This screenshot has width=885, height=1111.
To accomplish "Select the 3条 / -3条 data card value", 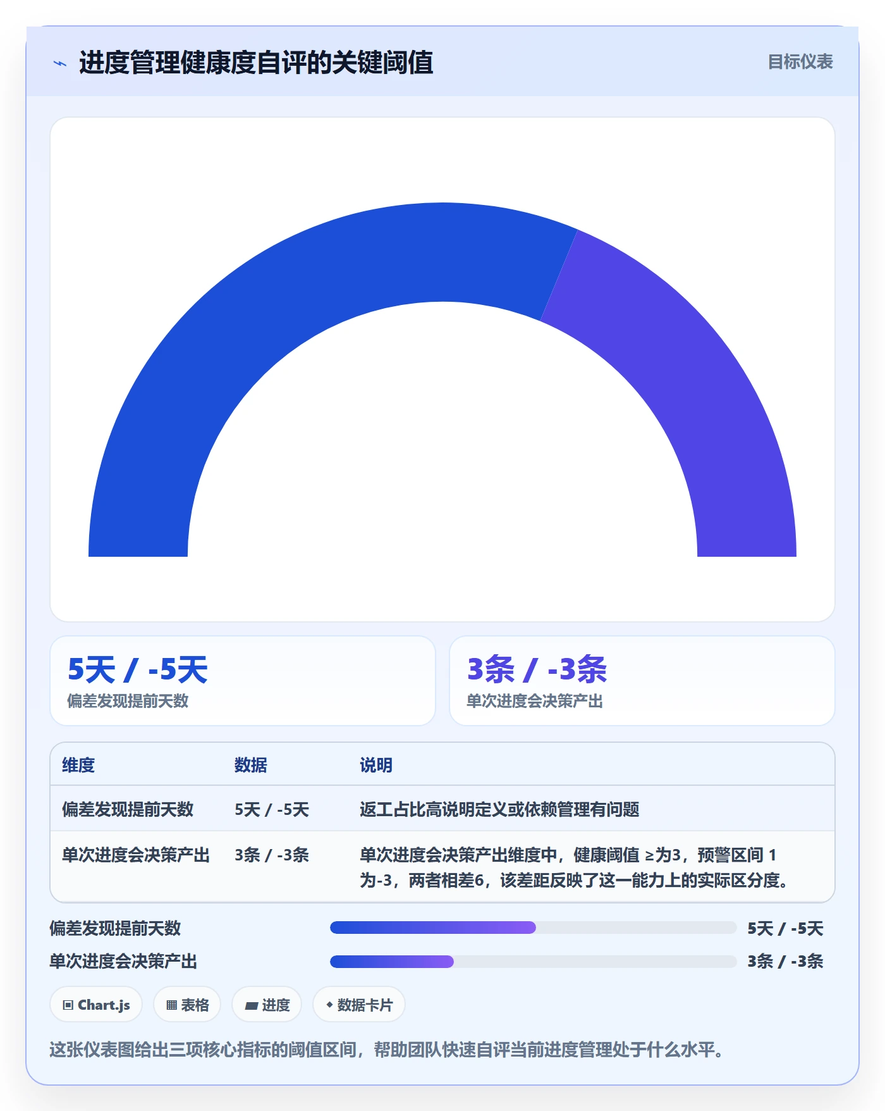I will pos(537,669).
